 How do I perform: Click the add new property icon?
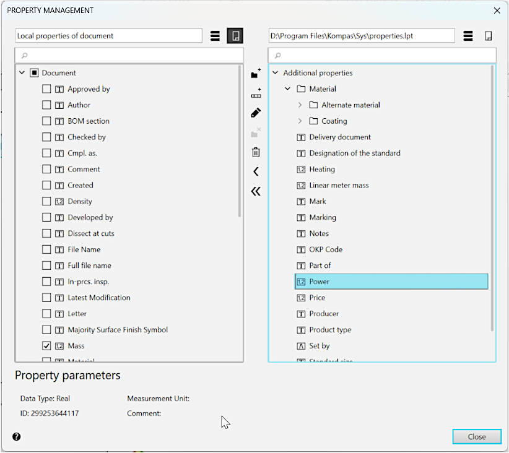pyautogui.click(x=256, y=93)
